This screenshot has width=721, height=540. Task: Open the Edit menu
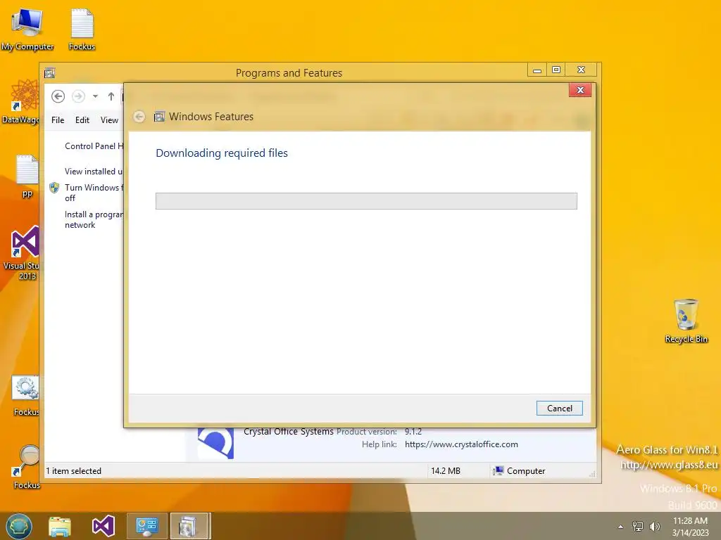(82, 120)
